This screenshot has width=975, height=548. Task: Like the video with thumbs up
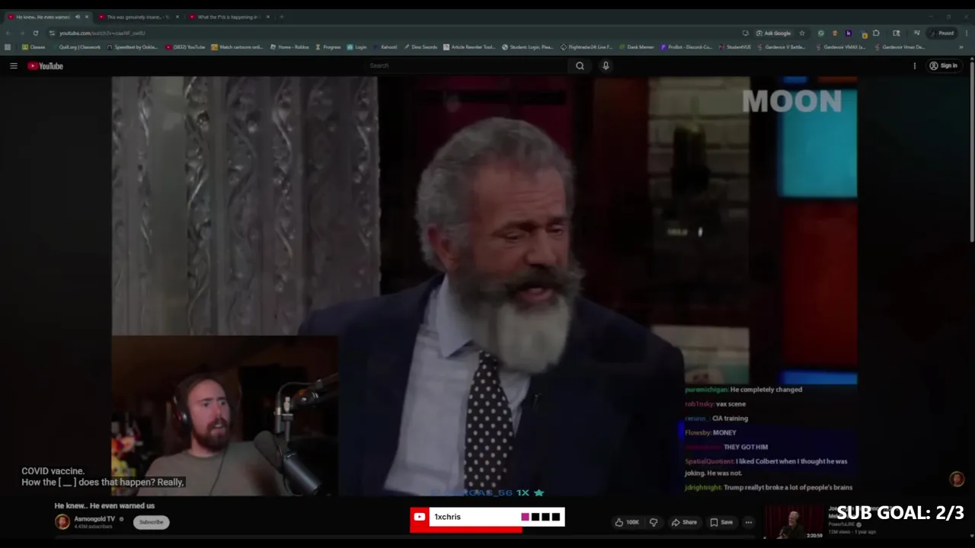pyautogui.click(x=628, y=522)
